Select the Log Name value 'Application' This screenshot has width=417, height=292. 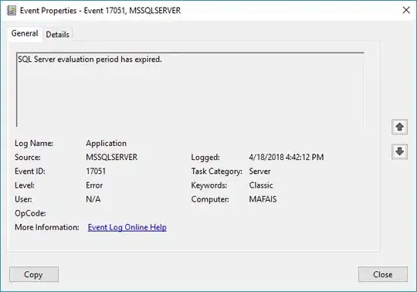tap(106, 144)
